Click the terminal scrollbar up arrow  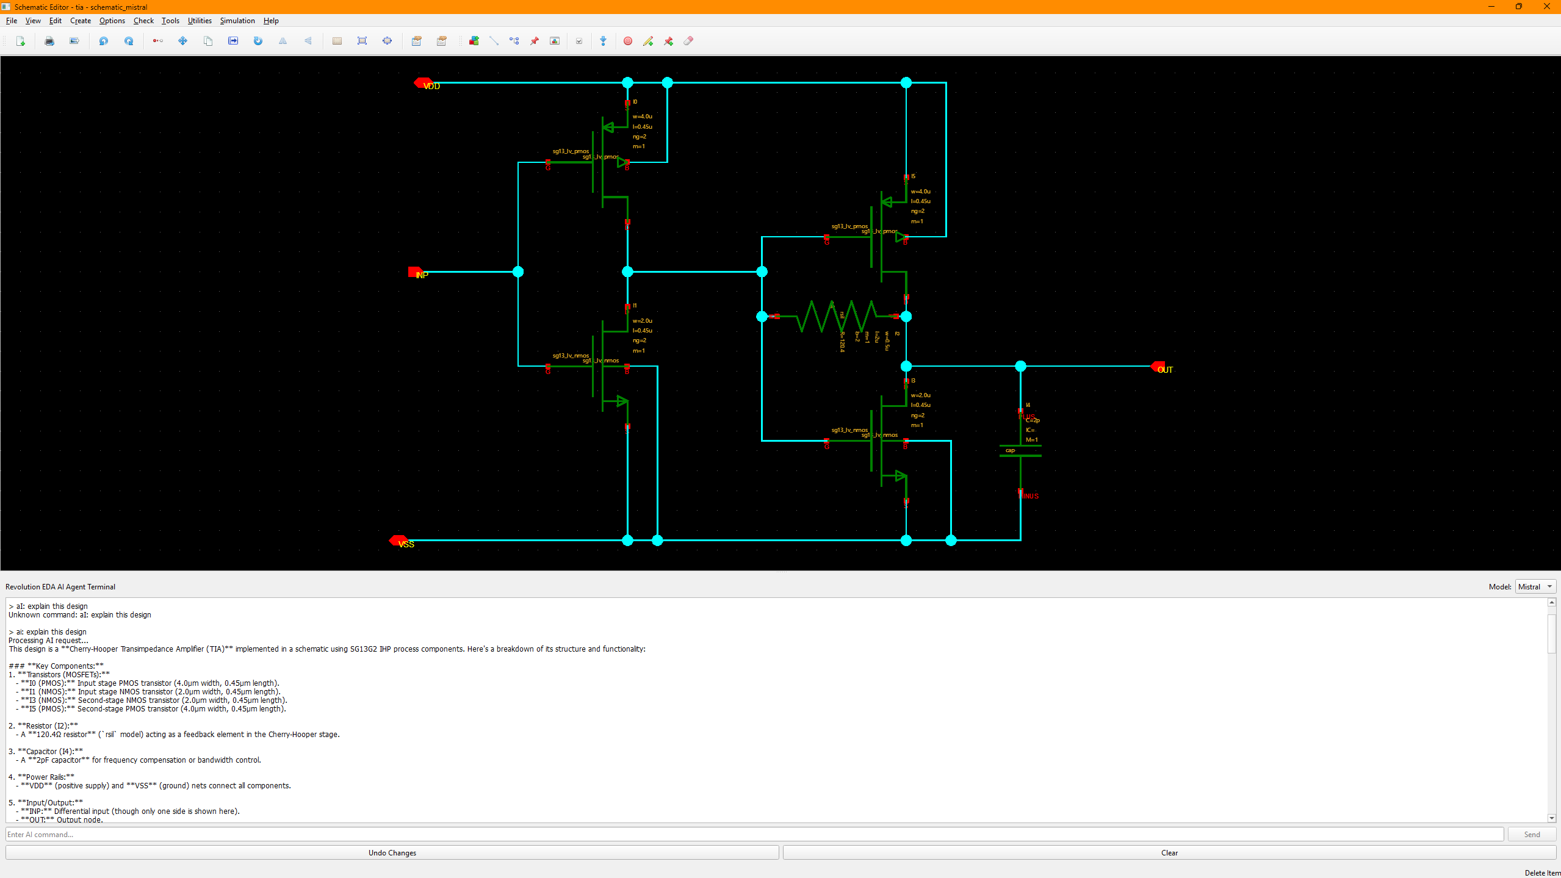pyautogui.click(x=1552, y=603)
